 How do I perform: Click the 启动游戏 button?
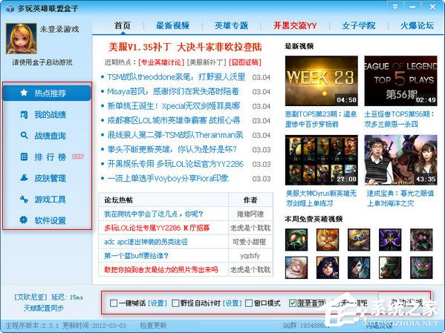(x=405, y=303)
